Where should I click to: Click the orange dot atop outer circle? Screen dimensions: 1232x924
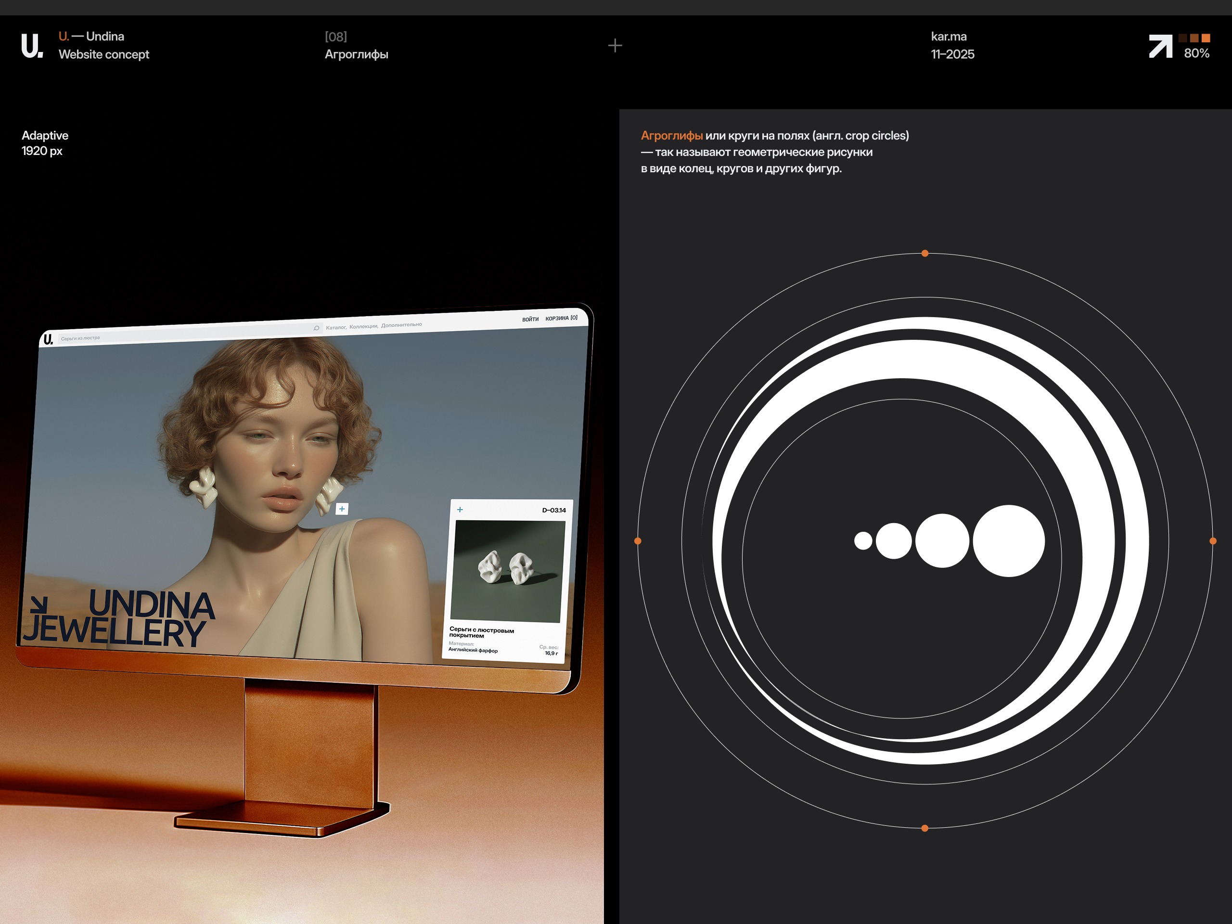924,254
